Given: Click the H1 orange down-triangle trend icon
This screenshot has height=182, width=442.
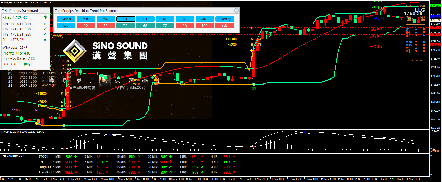Looking at the screenshot, I should coord(416,35).
